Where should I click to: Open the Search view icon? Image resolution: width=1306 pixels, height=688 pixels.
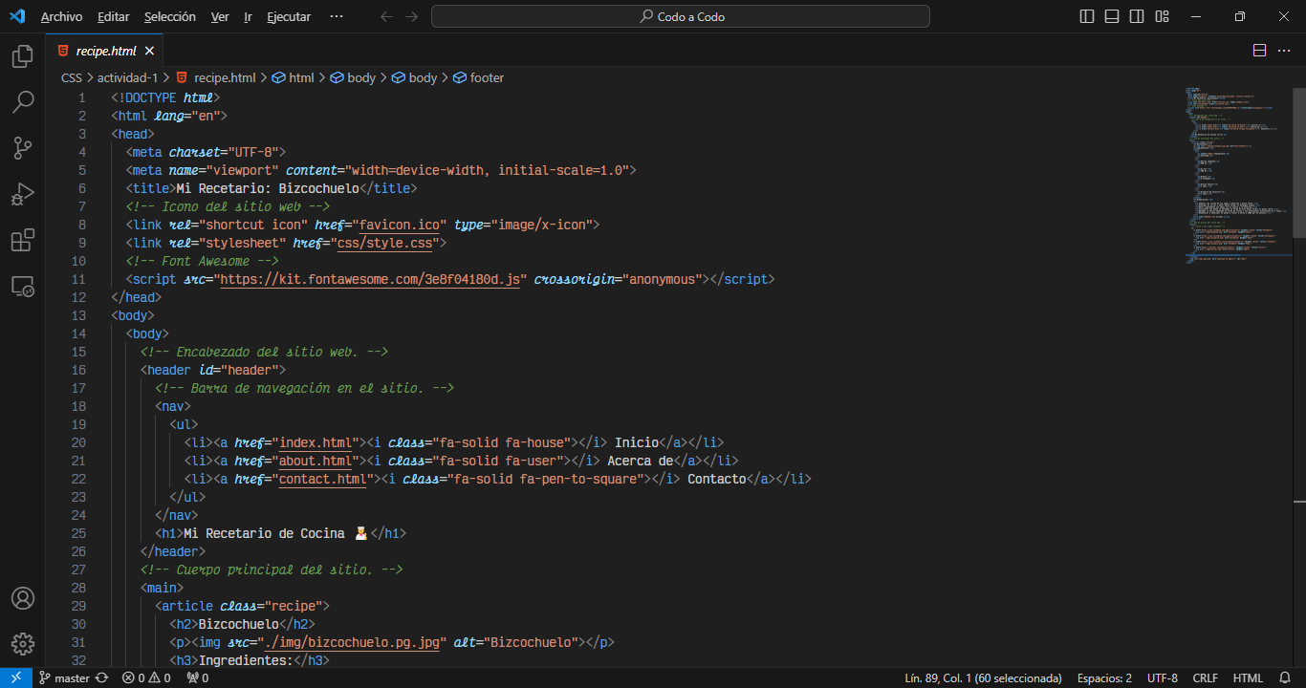coord(23,102)
